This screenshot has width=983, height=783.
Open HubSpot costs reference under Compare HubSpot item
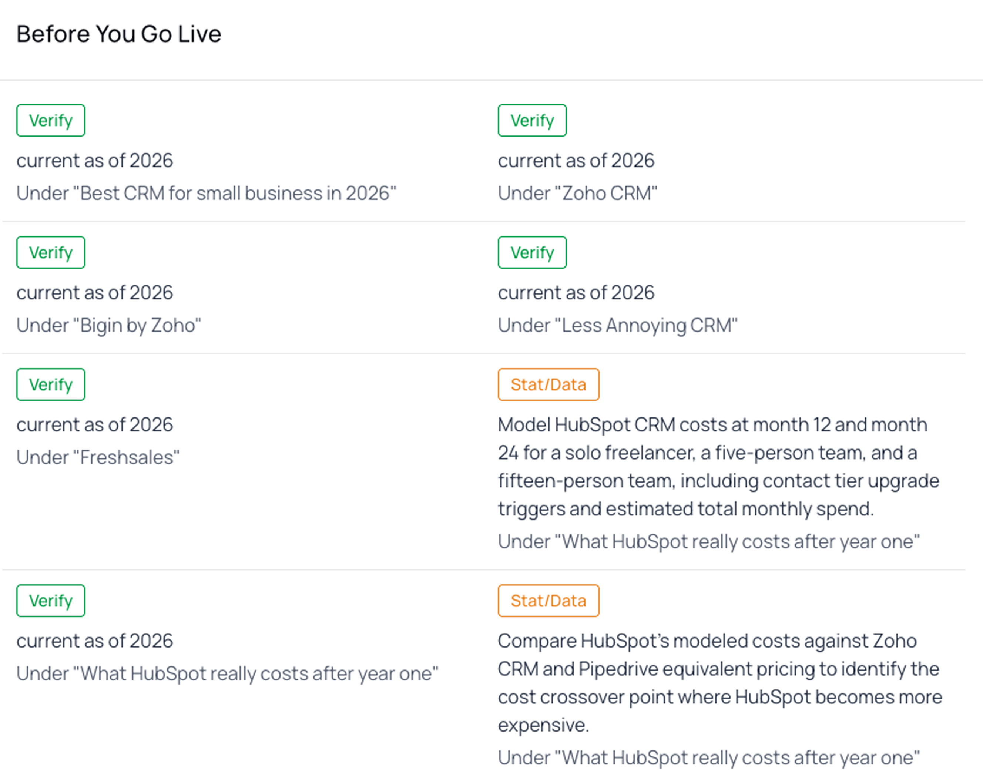(709, 758)
